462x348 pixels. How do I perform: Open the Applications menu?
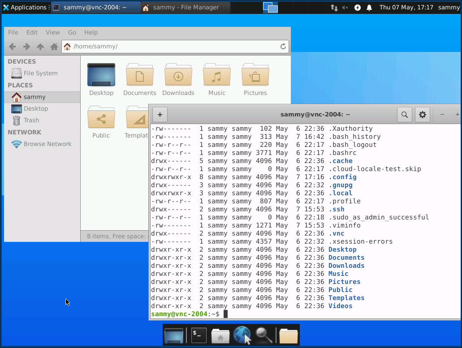pos(25,7)
